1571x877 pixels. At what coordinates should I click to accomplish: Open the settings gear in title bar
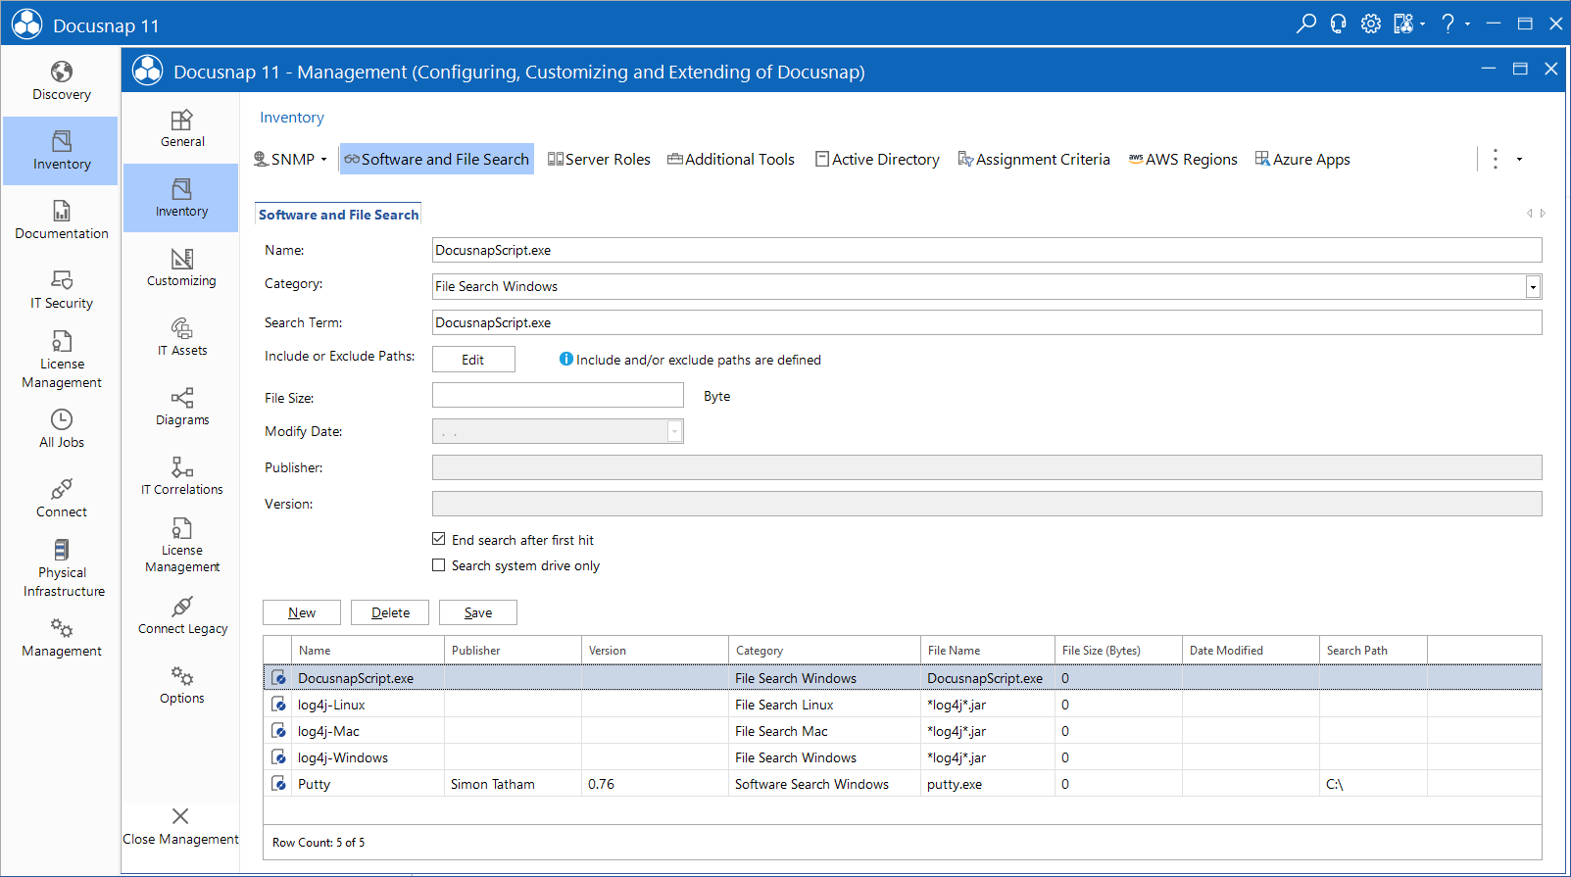pos(1370,24)
